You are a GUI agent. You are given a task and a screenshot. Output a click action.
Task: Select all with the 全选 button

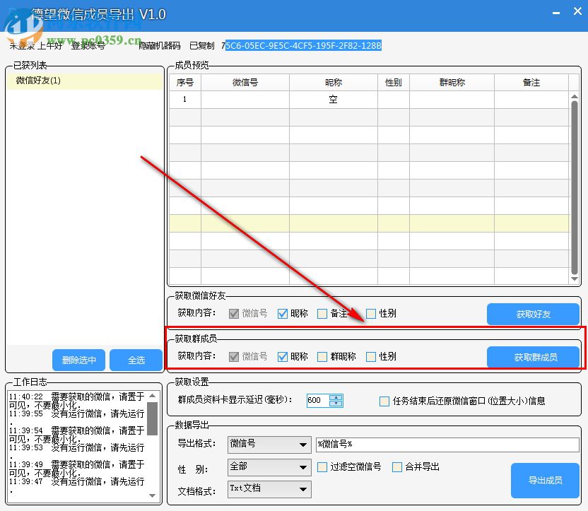(136, 360)
